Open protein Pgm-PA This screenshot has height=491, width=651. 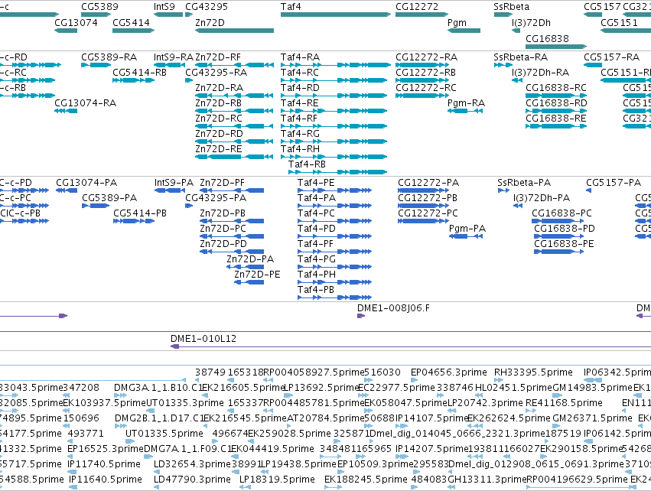(x=467, y=229)
